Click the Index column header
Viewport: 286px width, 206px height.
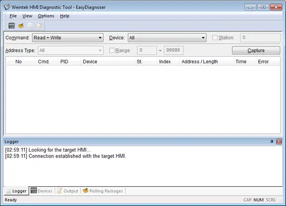(x=168, y=62)
